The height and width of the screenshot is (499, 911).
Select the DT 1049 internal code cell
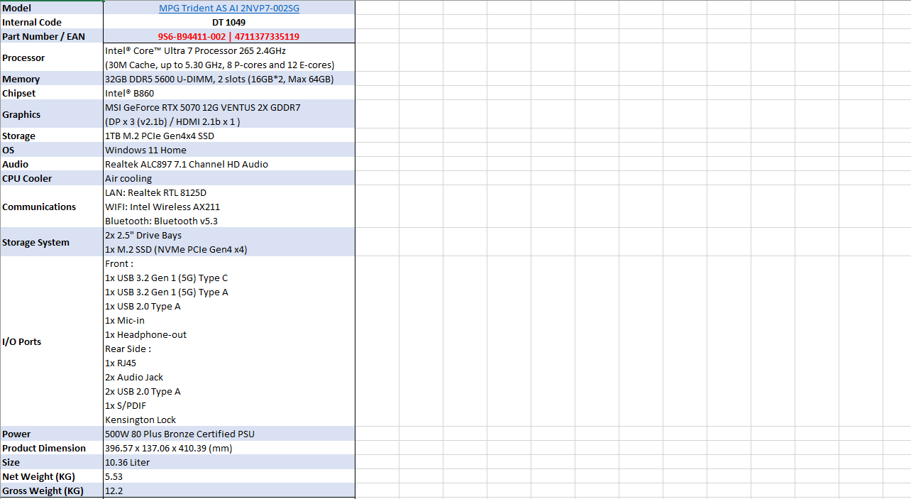(x=228, y=22)
